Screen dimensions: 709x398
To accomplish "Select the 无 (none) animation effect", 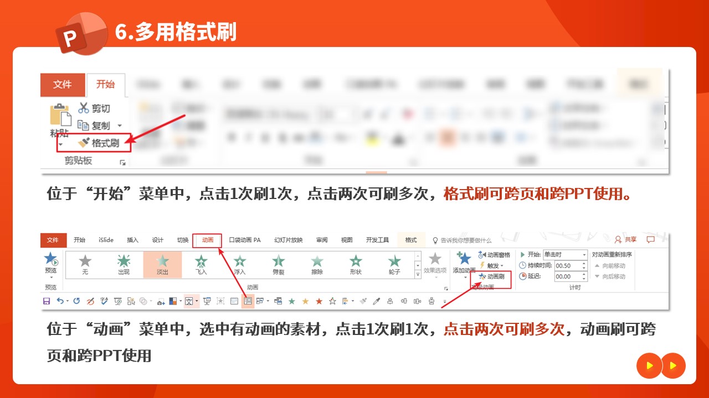I will (85, 265).
